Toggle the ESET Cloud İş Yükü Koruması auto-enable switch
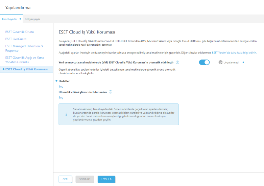Image resolution: width=264 pixels, height=186 pixels. 204,62
